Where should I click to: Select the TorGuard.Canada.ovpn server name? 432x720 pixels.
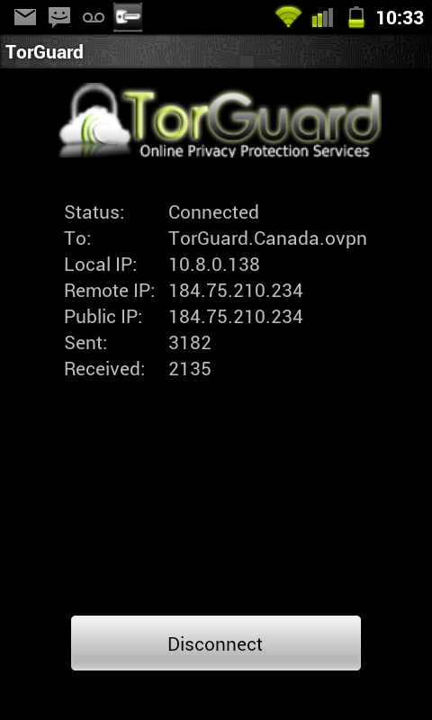[267, 238]
